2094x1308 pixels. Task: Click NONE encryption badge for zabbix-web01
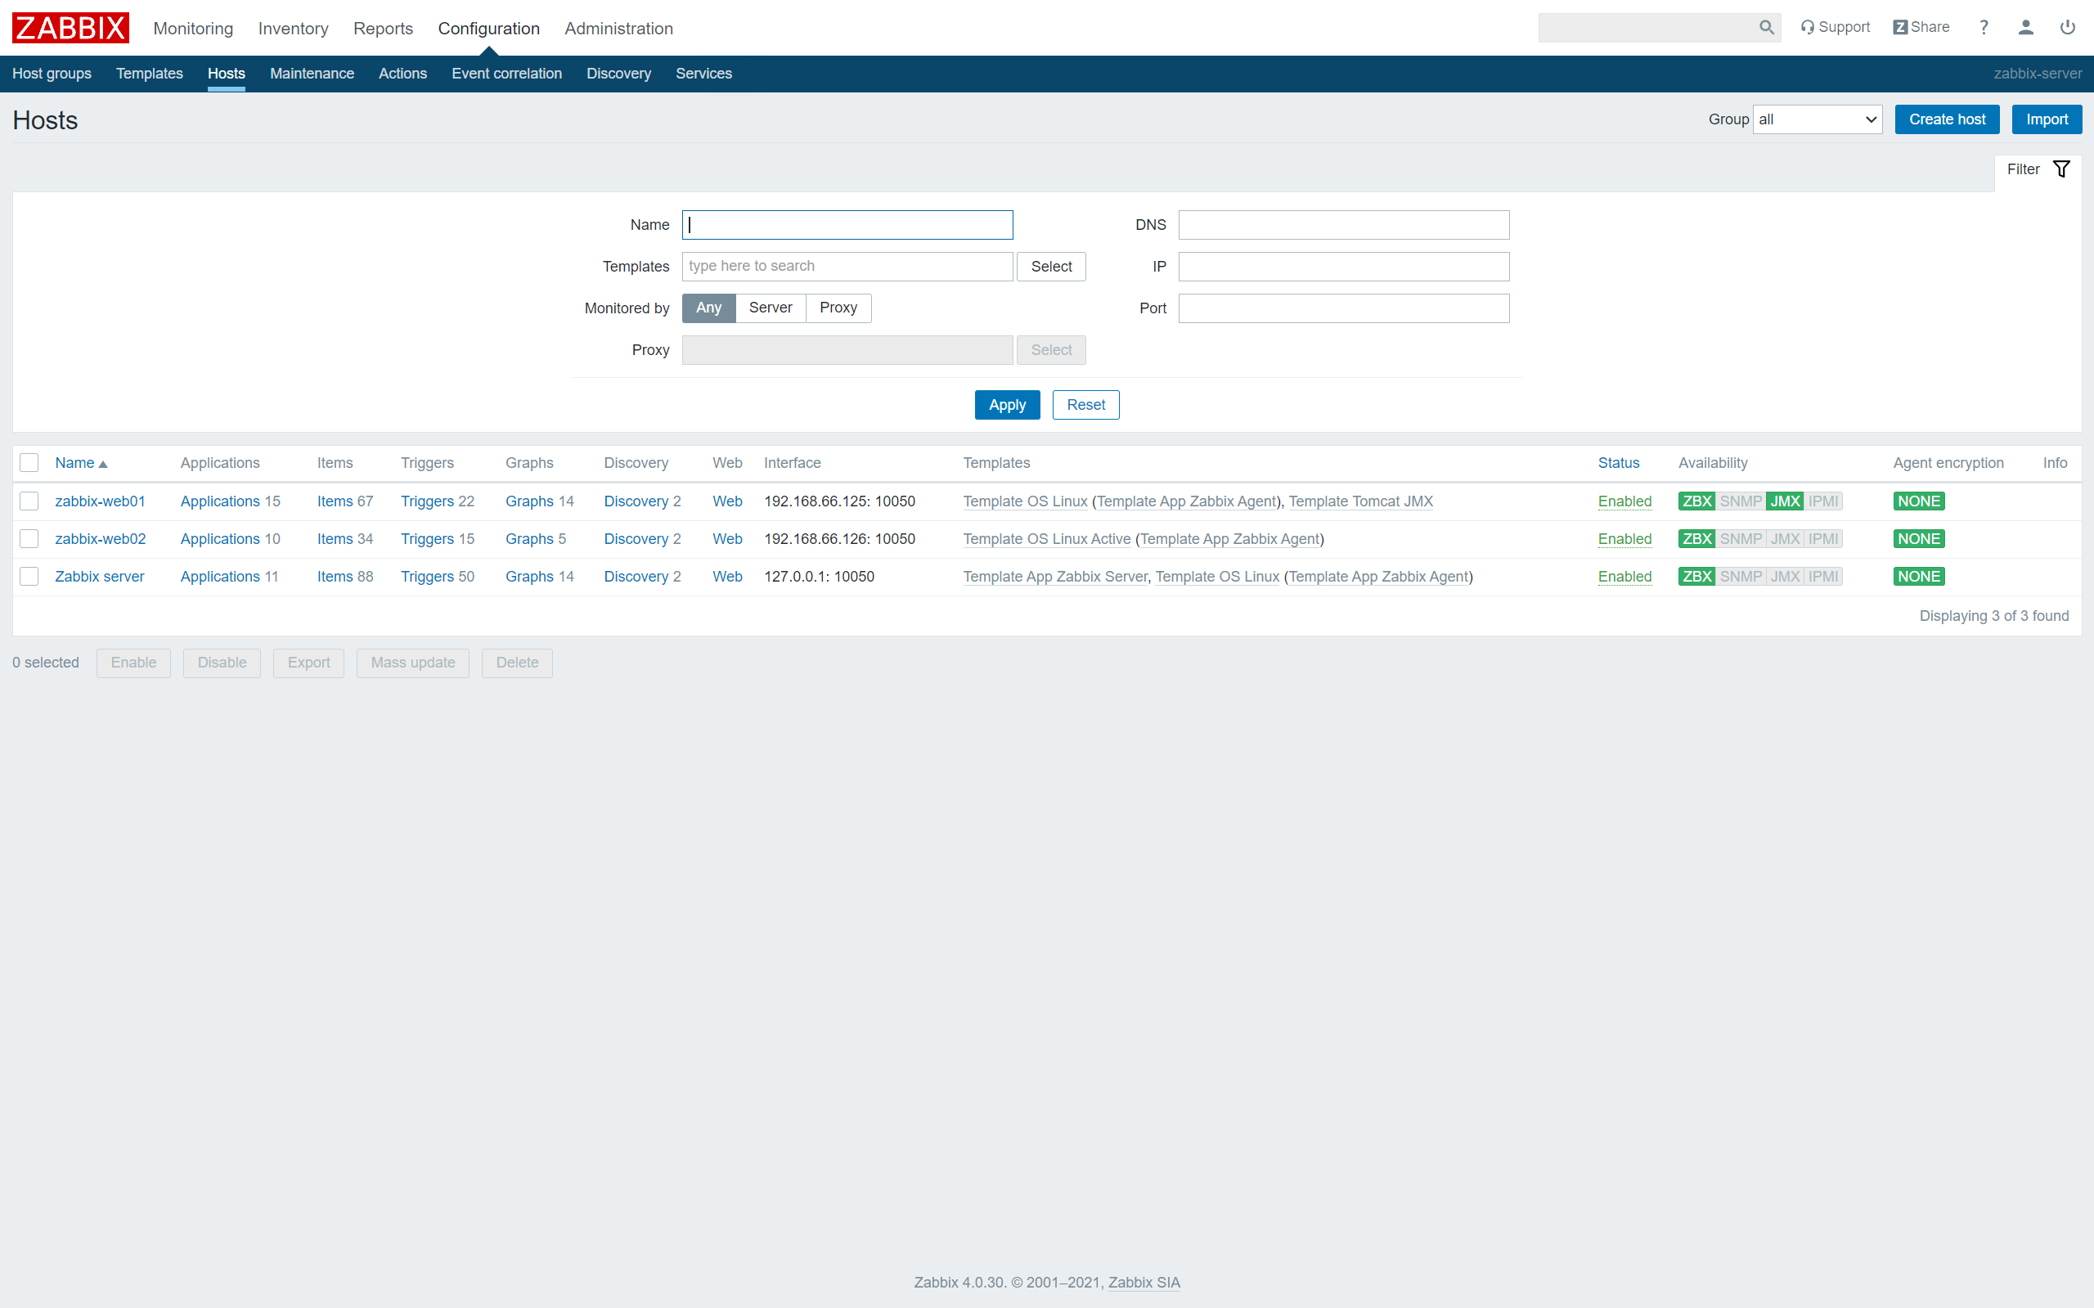pos(1918,501)
